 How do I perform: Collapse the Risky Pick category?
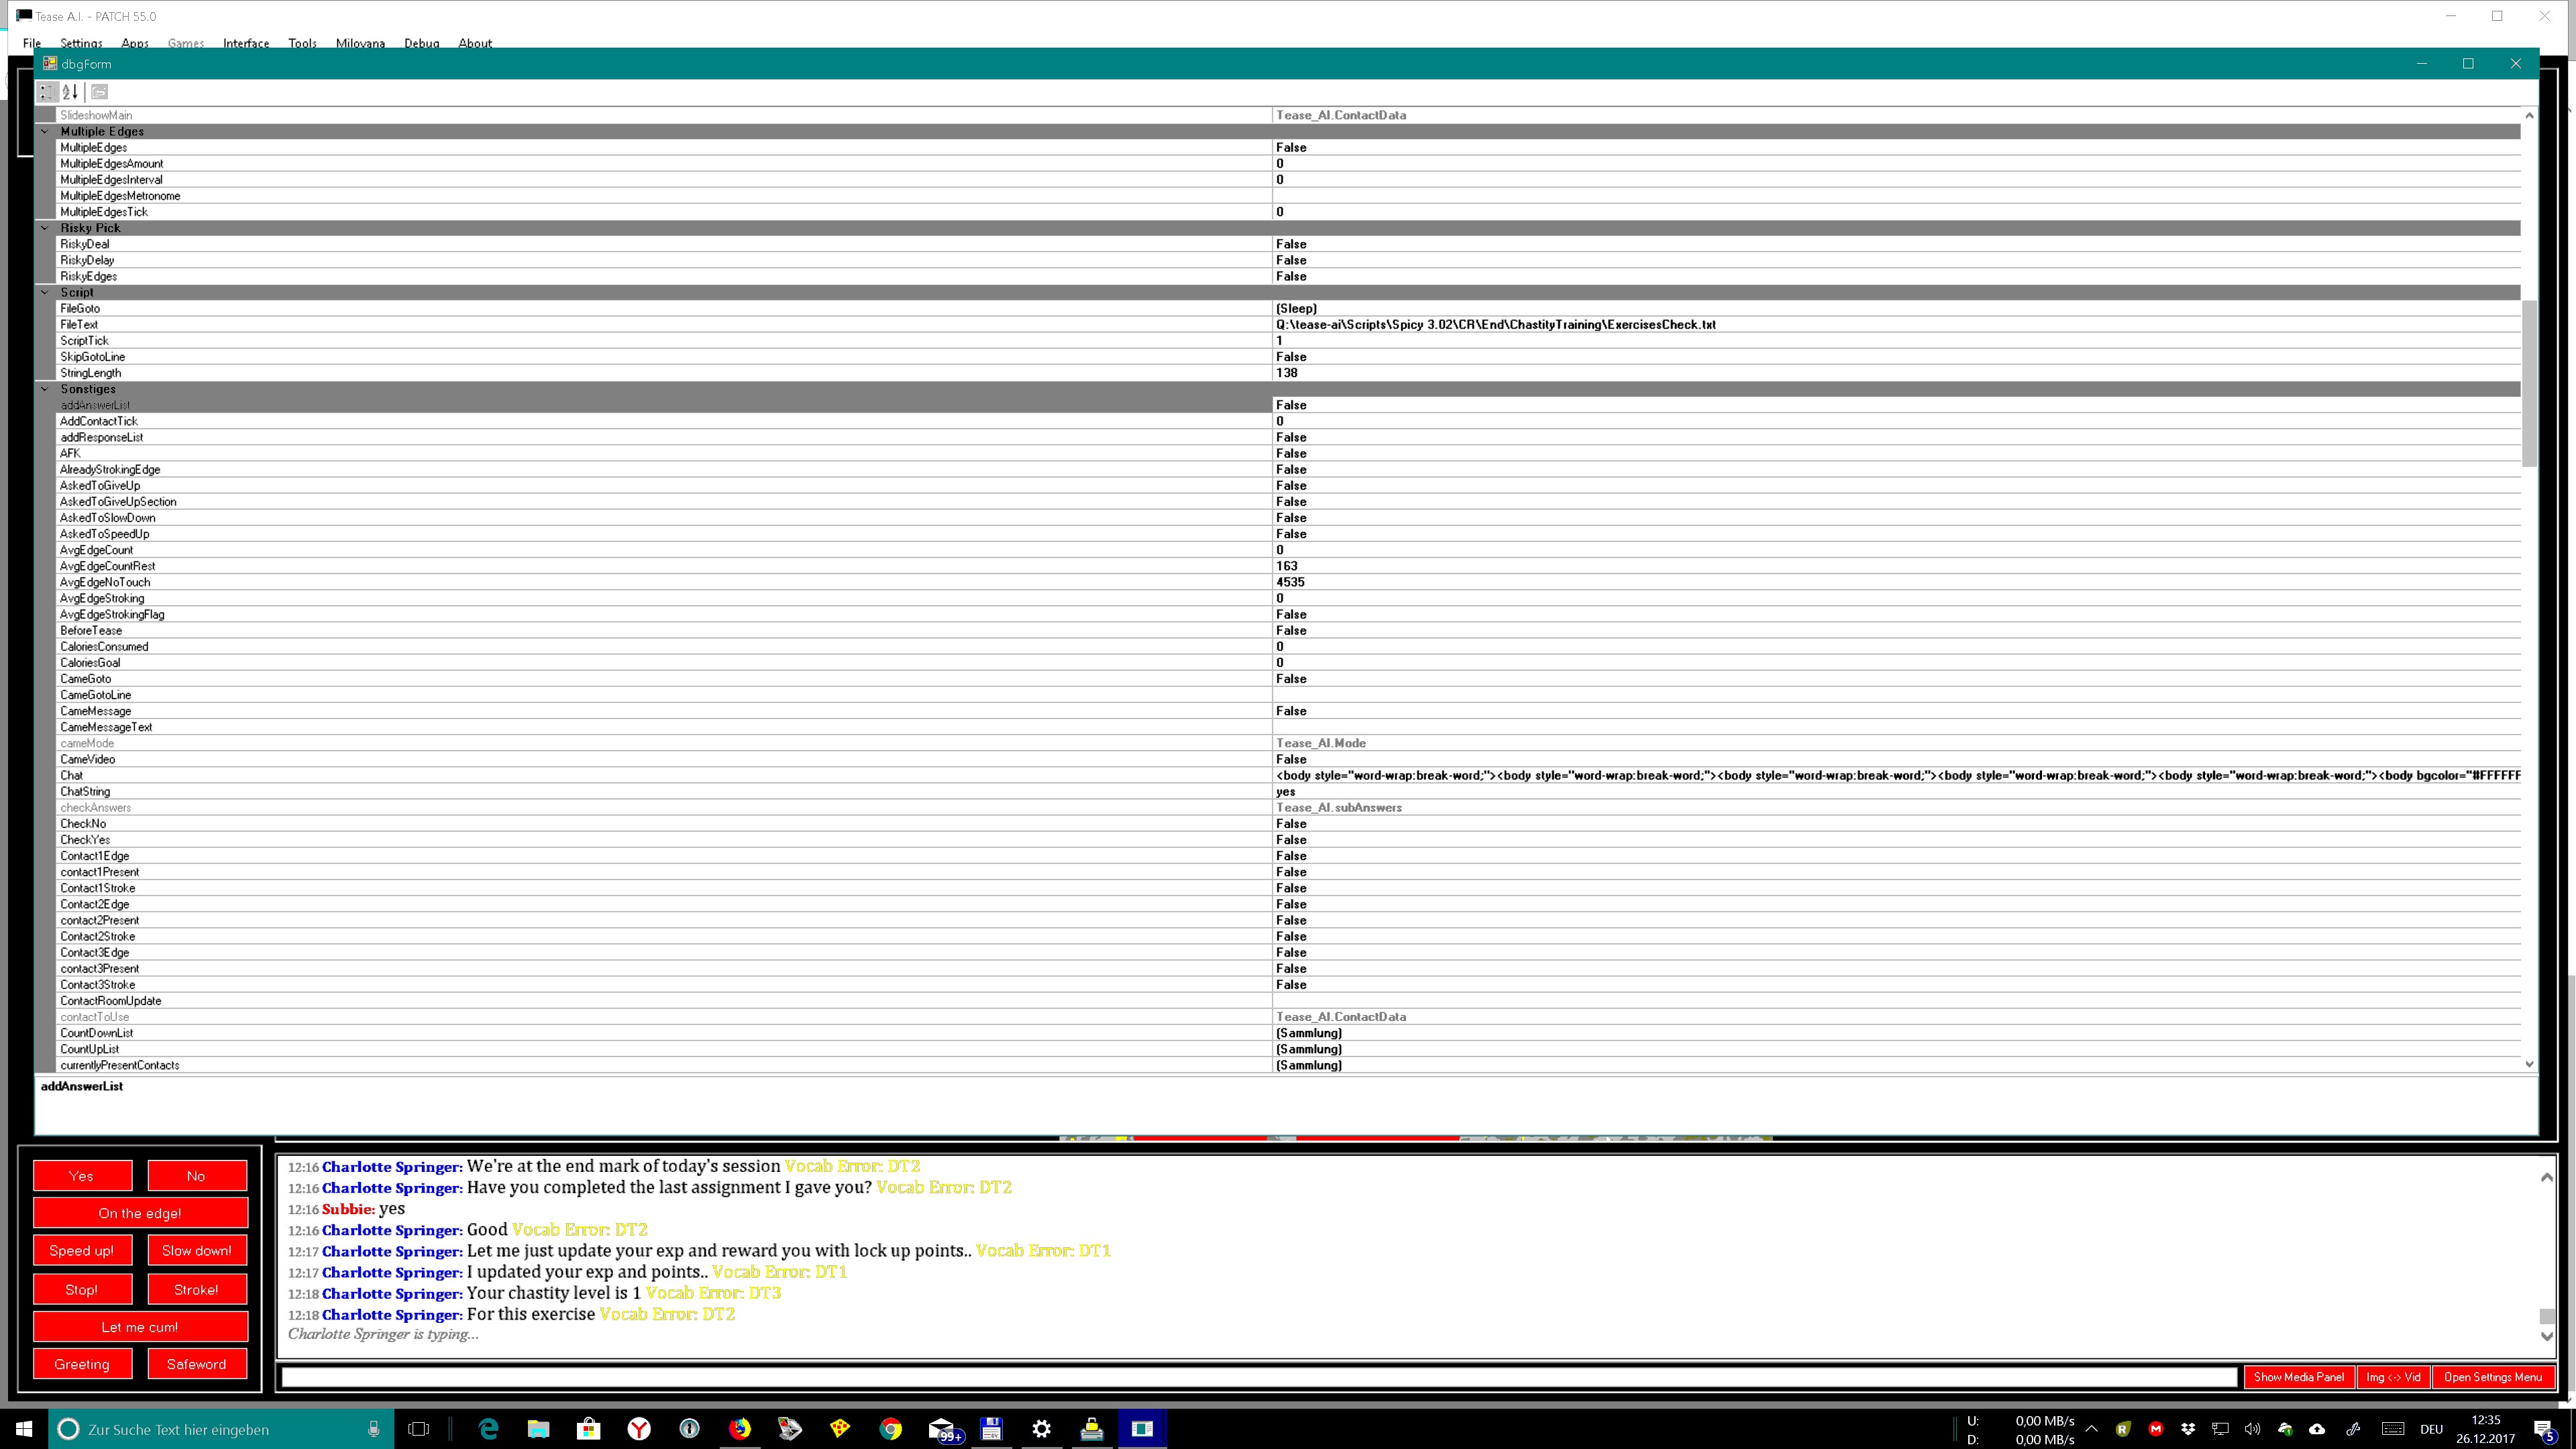coord(45,228)
